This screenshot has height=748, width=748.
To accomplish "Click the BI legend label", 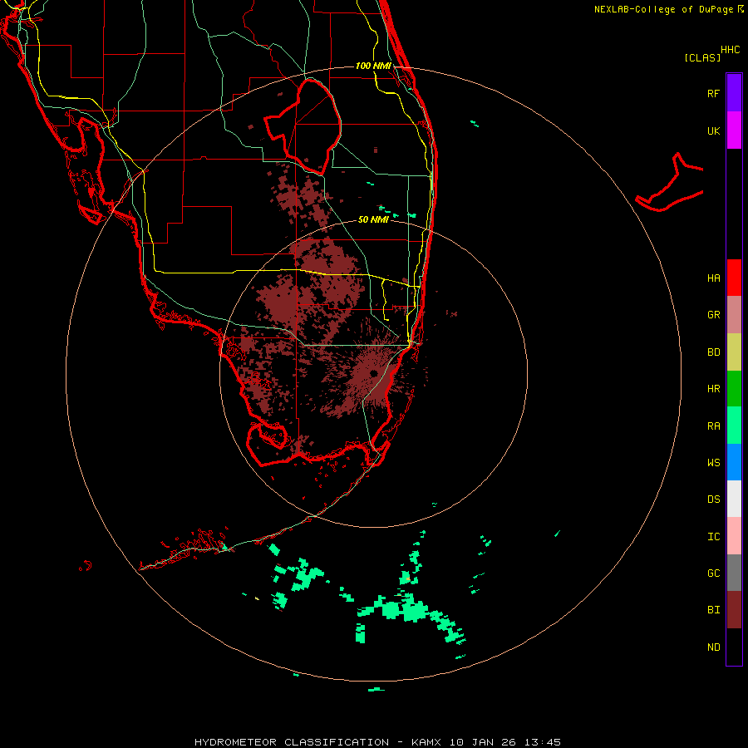I will (x=713, y=610).
